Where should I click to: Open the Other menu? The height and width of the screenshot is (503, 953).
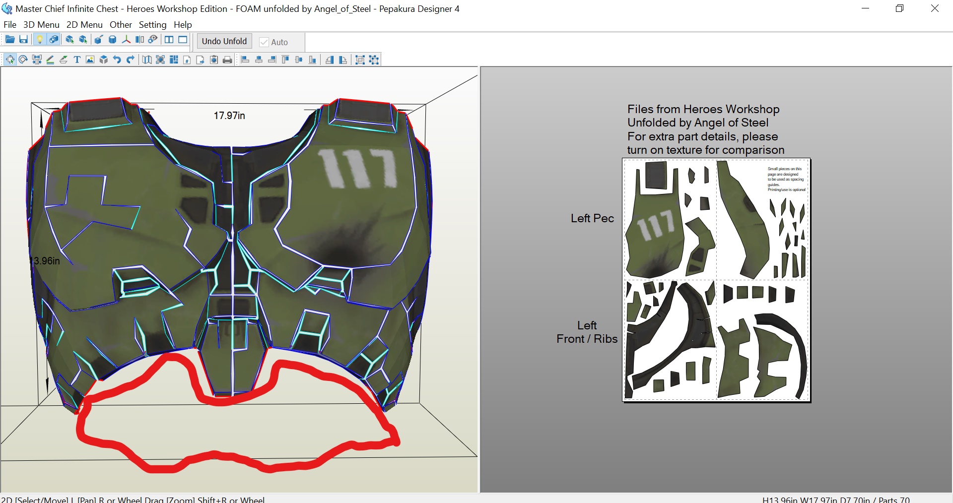point(121,24)
